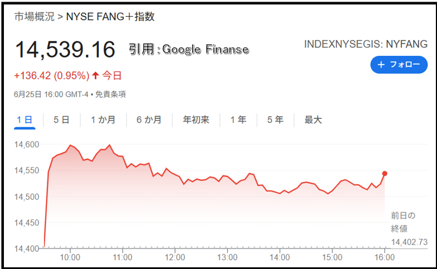Show the 6か月 chart range
437x269 pixels.
coord(149,120)
